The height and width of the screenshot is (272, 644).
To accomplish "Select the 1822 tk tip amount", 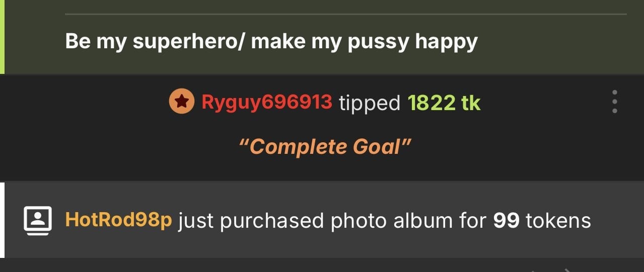I will (444, 103).
